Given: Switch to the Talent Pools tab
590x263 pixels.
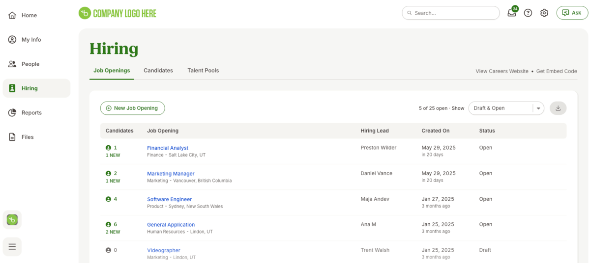Looking at the screenshot, I should (x=203, y=71).
